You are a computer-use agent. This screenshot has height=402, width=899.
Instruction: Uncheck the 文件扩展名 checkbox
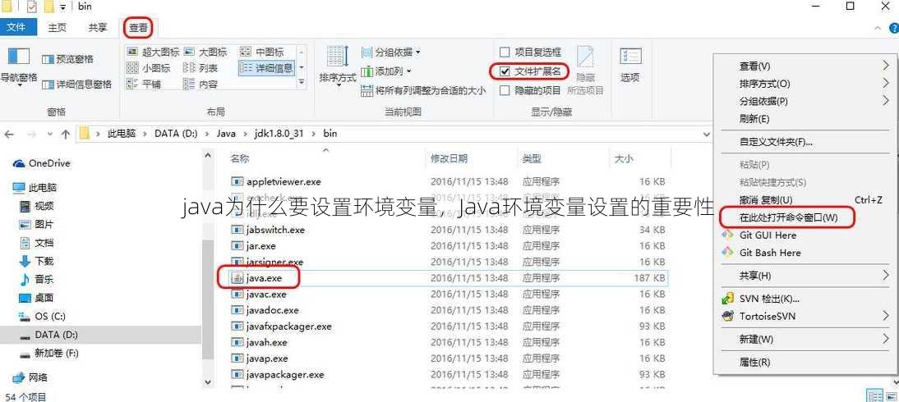(505, 71)
